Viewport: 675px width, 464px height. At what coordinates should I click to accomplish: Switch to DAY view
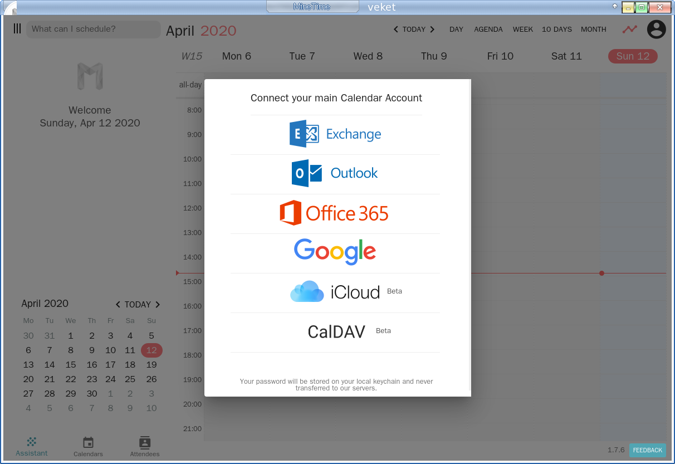pos(456,30)
